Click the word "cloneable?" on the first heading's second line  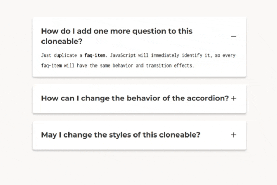(x=62, y=42)
